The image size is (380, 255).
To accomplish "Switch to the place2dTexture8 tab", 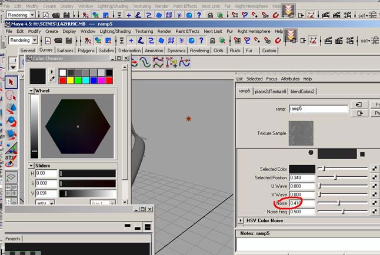I will (x=271, y=92).
